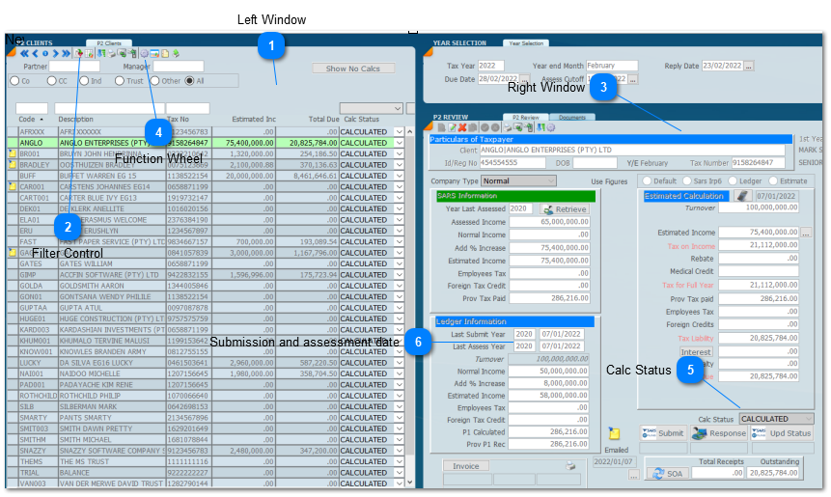Go to next client record arrow
This screenshot has width=831, height=497.
point(55,53)
